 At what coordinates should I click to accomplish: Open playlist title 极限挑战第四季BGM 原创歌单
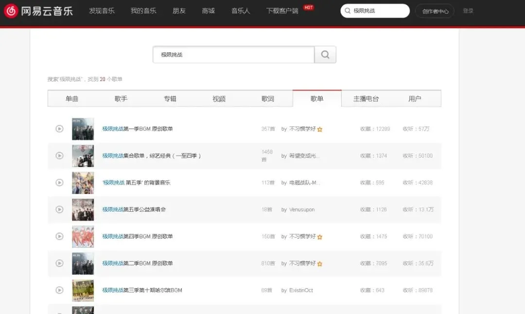coord(137,236)
